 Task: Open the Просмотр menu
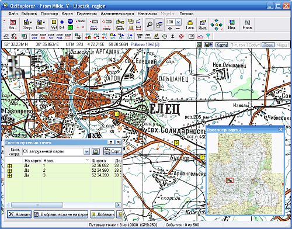click(49, 13)
